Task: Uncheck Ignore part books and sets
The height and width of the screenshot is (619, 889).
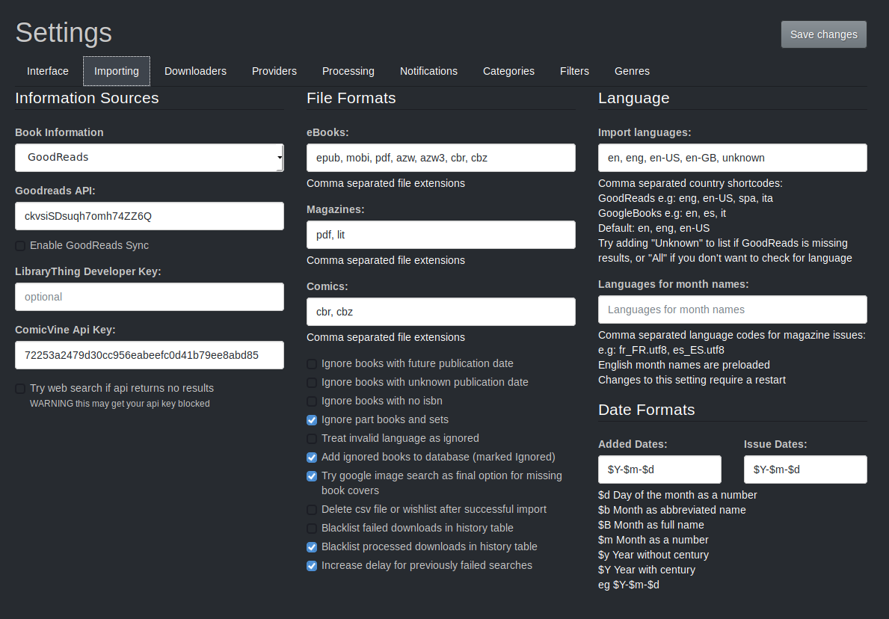Action: [x=312, y=420]
